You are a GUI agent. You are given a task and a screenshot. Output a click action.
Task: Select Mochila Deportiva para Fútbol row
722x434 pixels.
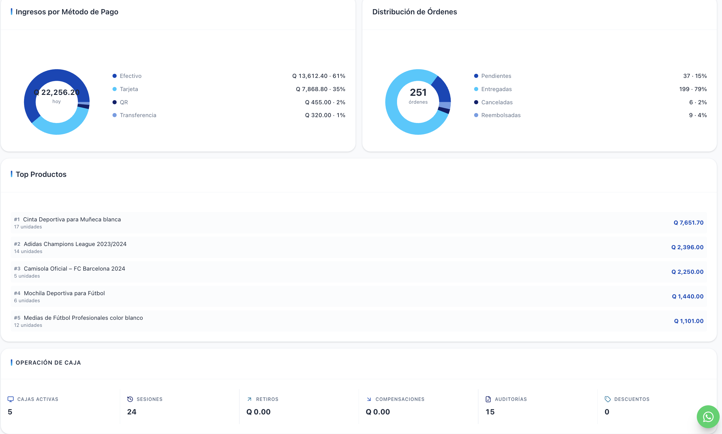pos(359,297)
